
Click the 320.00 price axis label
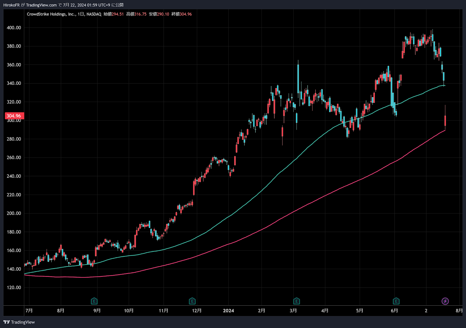(14, 102)
